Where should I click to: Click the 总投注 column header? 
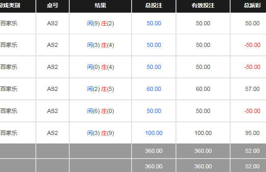coord(154,5)
